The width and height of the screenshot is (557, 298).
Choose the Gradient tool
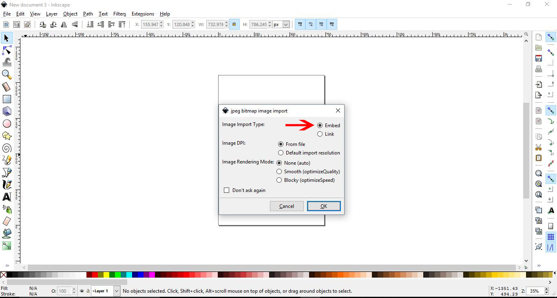tap(7, 246)
